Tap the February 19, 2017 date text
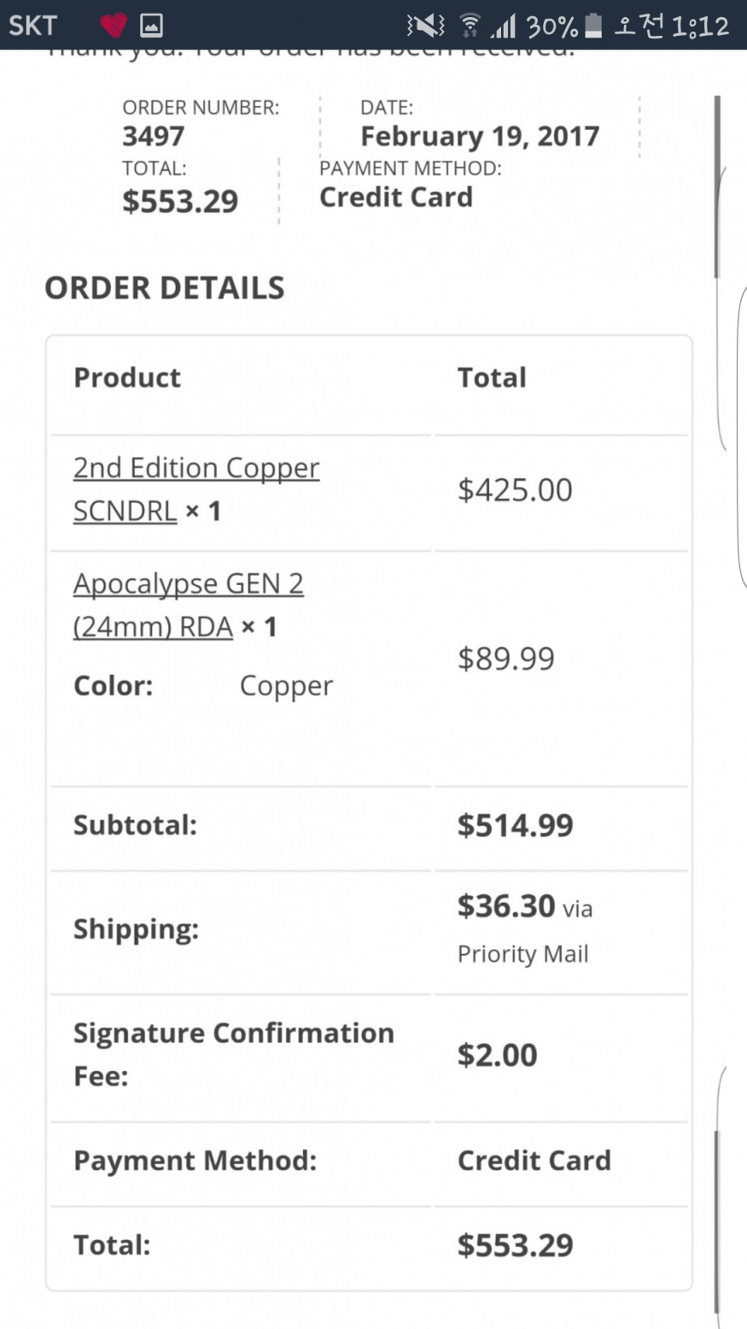The height and width of the screenshot is (1329, 747). coord(480,136)
